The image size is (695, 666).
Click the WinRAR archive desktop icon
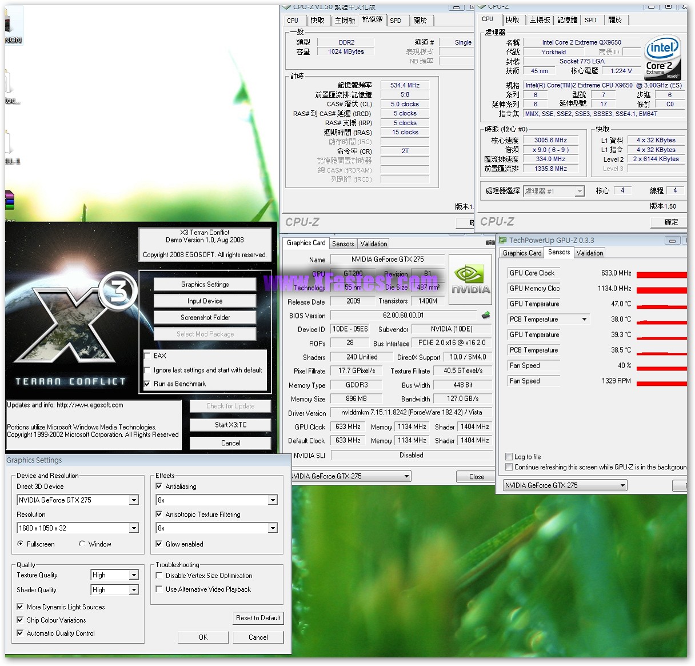[x=9, y=201]
